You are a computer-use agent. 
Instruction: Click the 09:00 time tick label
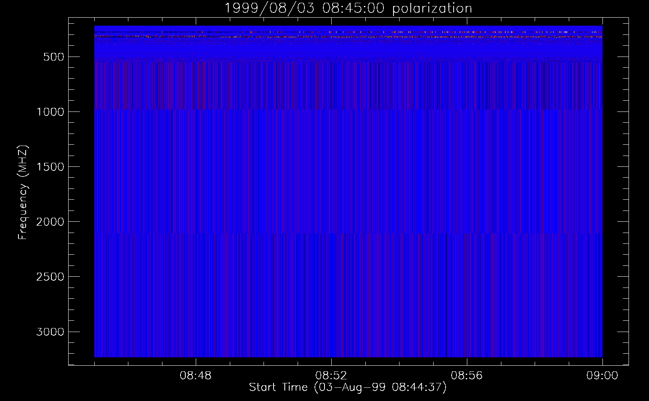click(x=602, y=376)
